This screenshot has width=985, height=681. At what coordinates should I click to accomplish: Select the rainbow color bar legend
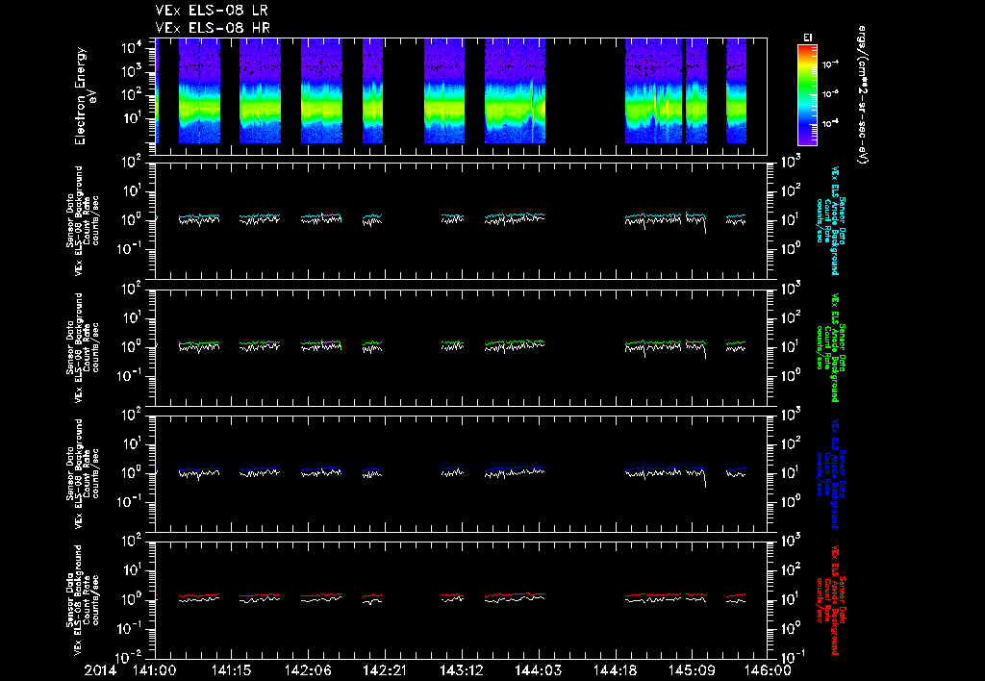pyautogui.click(x=807, y=95)
